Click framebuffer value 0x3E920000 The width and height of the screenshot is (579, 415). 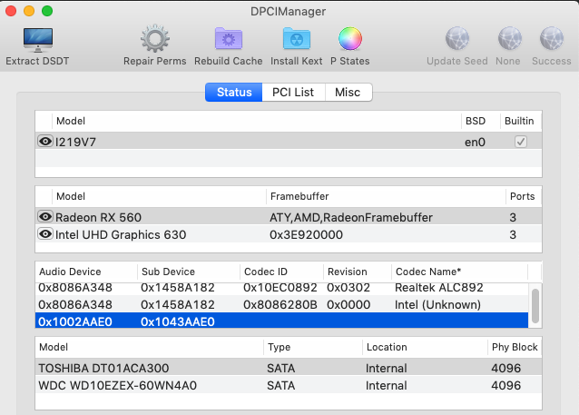(x=306, y=234)
